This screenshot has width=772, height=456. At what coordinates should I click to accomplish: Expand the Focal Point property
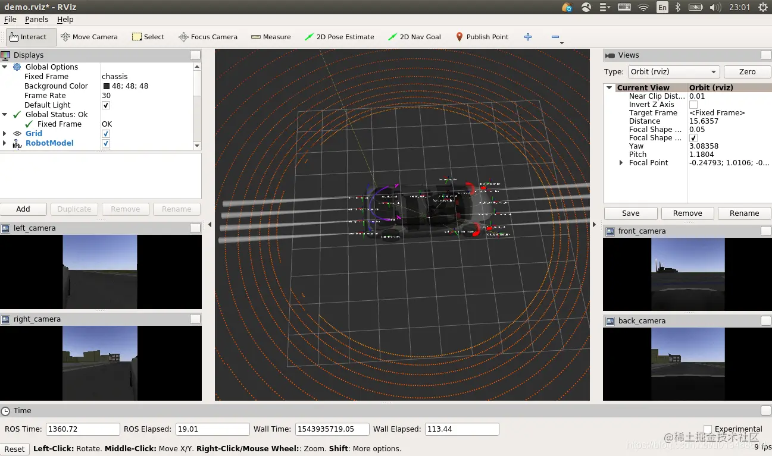click(x=621, y=163)
